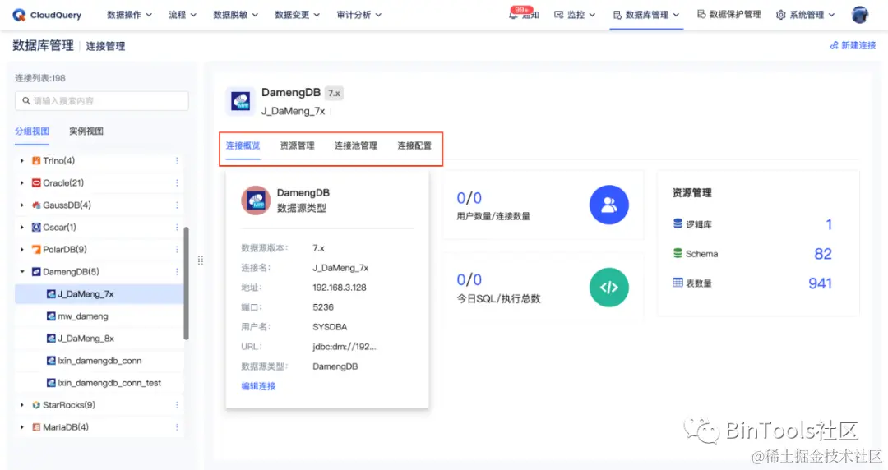Click the Schema stack icon

point(678,253)
